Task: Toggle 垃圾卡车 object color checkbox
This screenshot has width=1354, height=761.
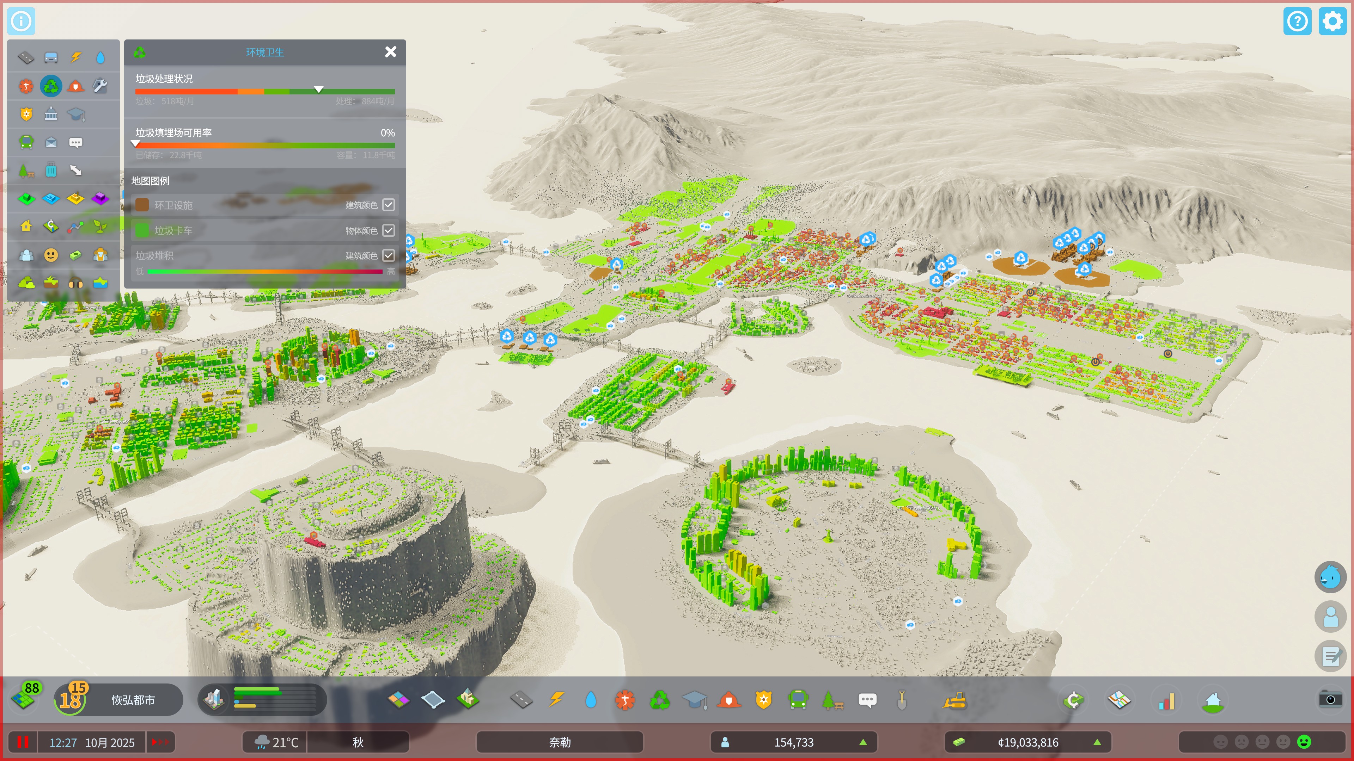Action: [x=389, y=230]
